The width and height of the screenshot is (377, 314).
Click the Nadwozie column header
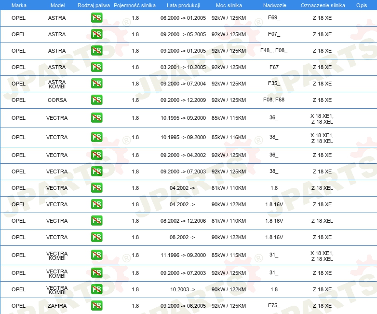[275, 5]
